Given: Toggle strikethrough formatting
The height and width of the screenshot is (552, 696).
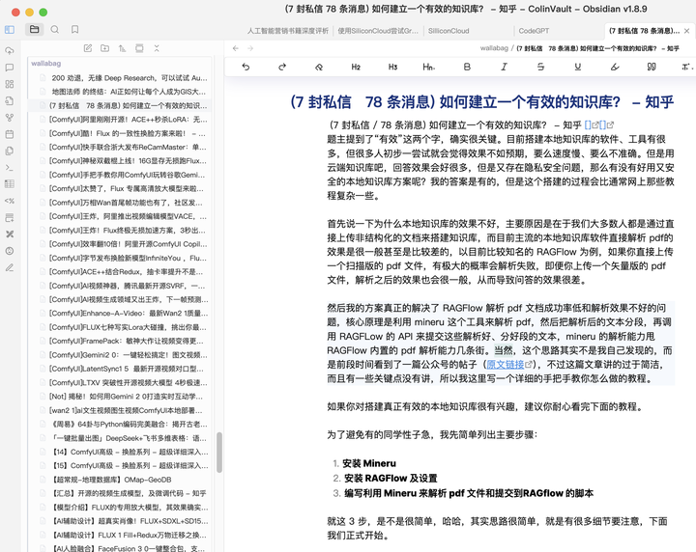Looking at the screenshot, I should click(540, 67).
